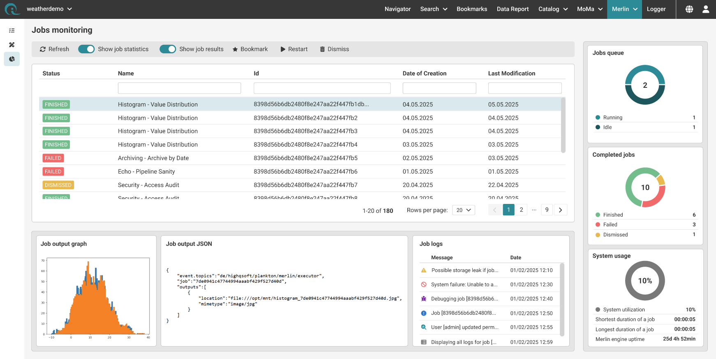The height and width of the screenshot is (359, 716).
Task: Toggle Show job statistics switch
Action: coord(86,49)
